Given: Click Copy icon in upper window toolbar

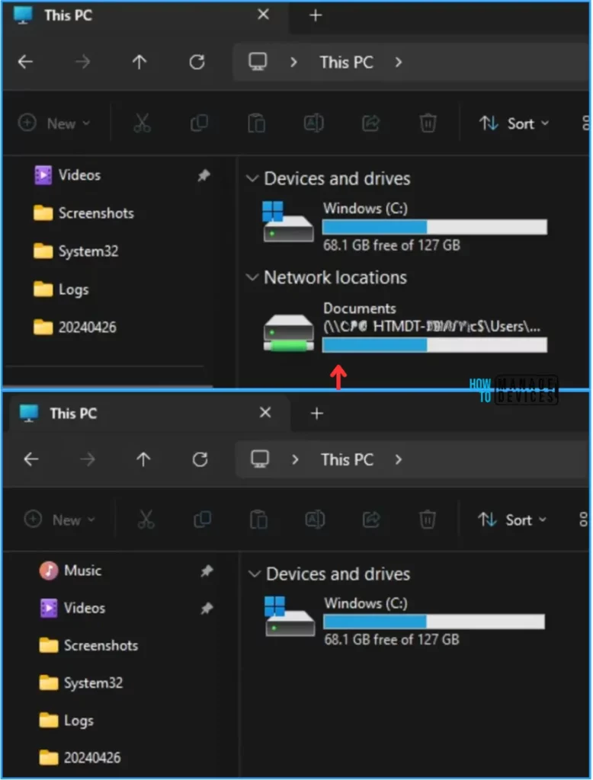Looking at the screenshot, I should point(199,123).
